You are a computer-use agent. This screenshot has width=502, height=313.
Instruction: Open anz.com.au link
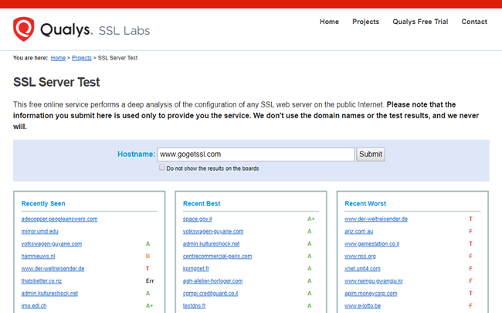point(359,231)
